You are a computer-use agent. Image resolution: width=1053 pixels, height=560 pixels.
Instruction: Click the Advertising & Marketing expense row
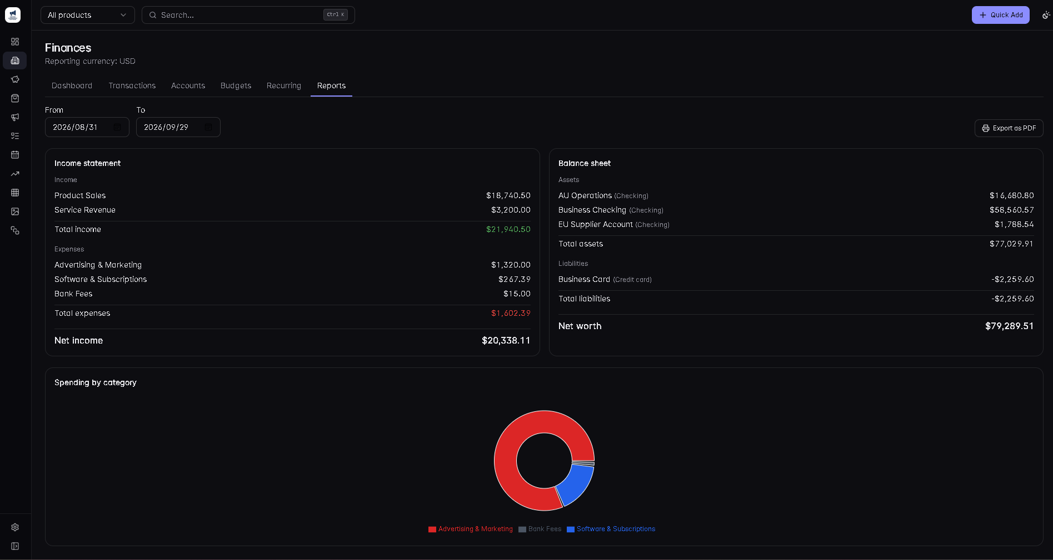tap(292, 265)
